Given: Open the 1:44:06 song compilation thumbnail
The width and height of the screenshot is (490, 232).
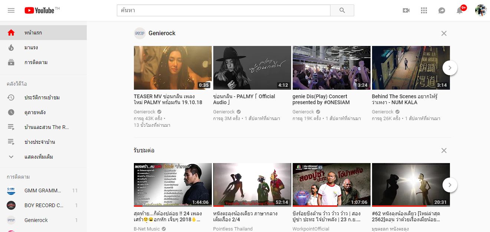Looking at the screenshot, I should (173, 185).
